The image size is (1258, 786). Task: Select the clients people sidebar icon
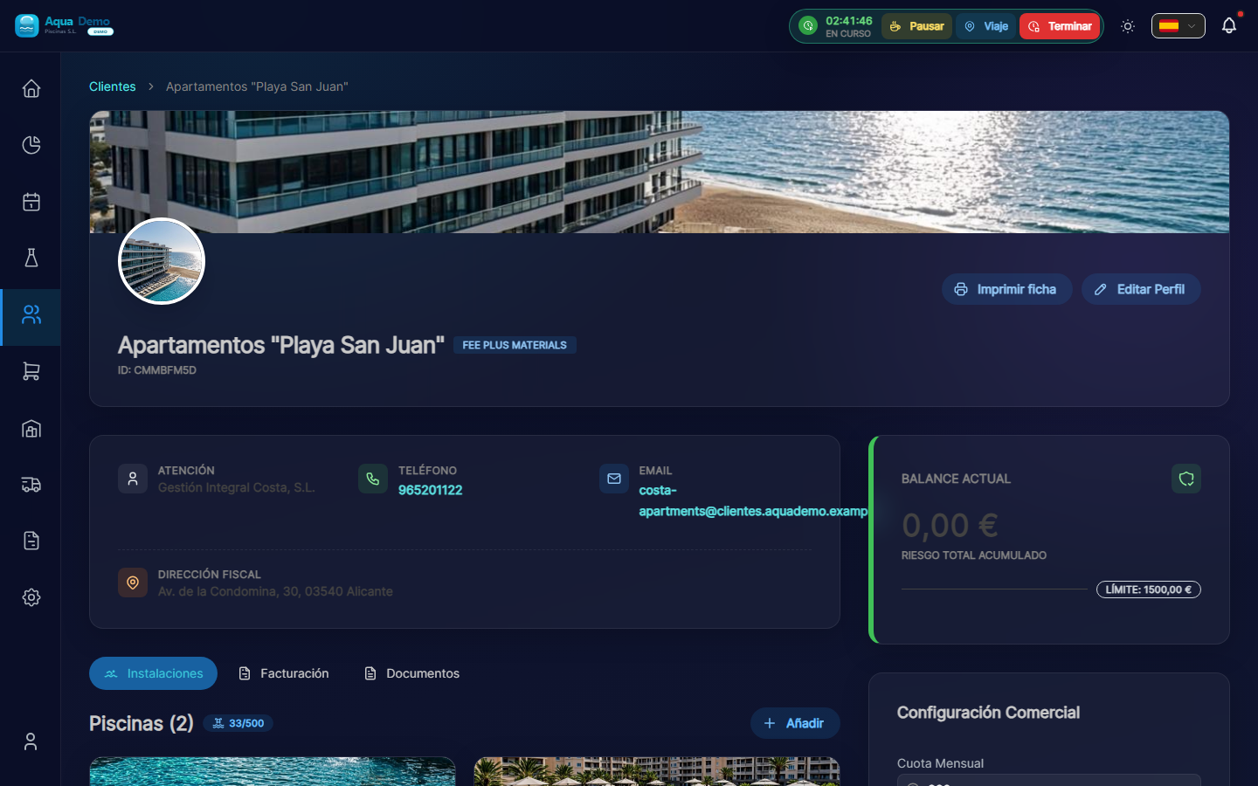click(x=31, y=315)
